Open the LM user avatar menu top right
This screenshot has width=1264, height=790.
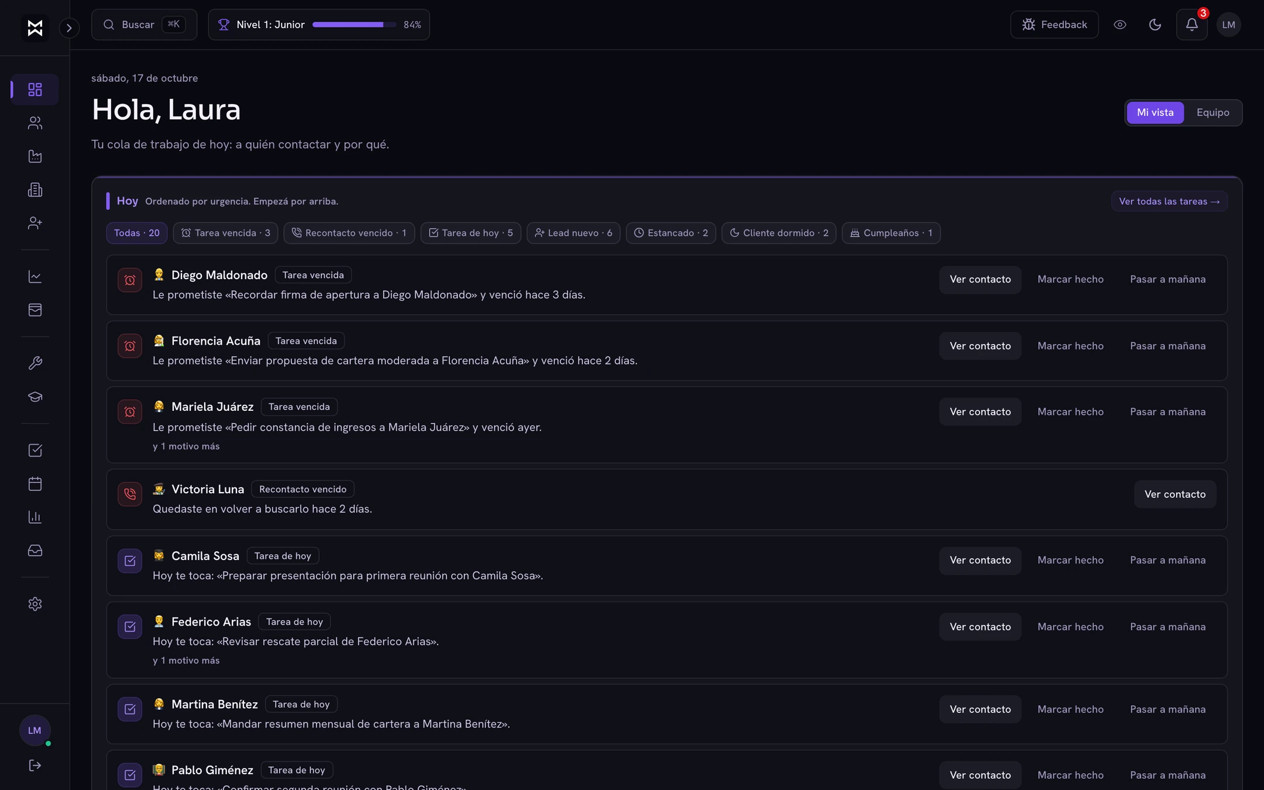[1228, 25]
